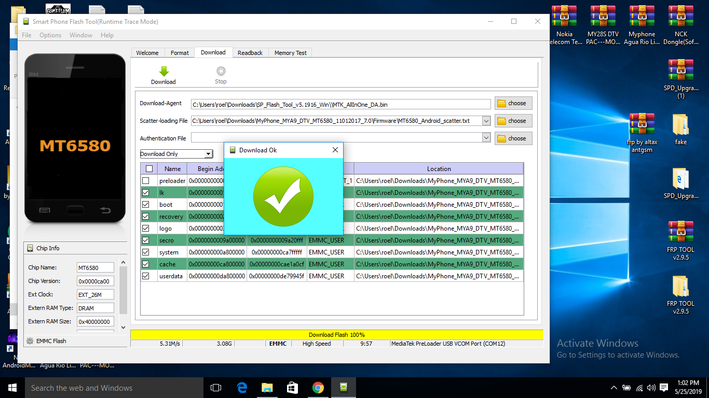Image resolution: width=709 pixels, height=398 pixels.
Task: Click the Chip Name field showing MT6580
Action: pos(96,267)
